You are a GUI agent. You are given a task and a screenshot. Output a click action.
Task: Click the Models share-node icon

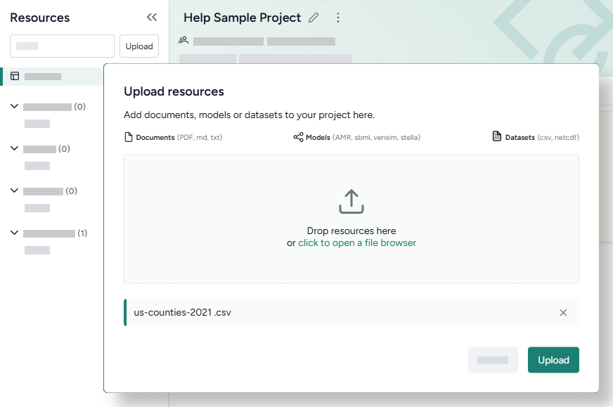(298, 137)
